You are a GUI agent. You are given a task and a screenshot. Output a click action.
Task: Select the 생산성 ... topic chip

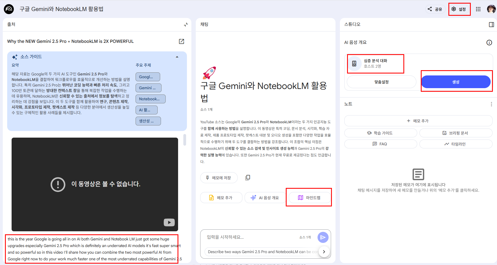pos(148,121)
